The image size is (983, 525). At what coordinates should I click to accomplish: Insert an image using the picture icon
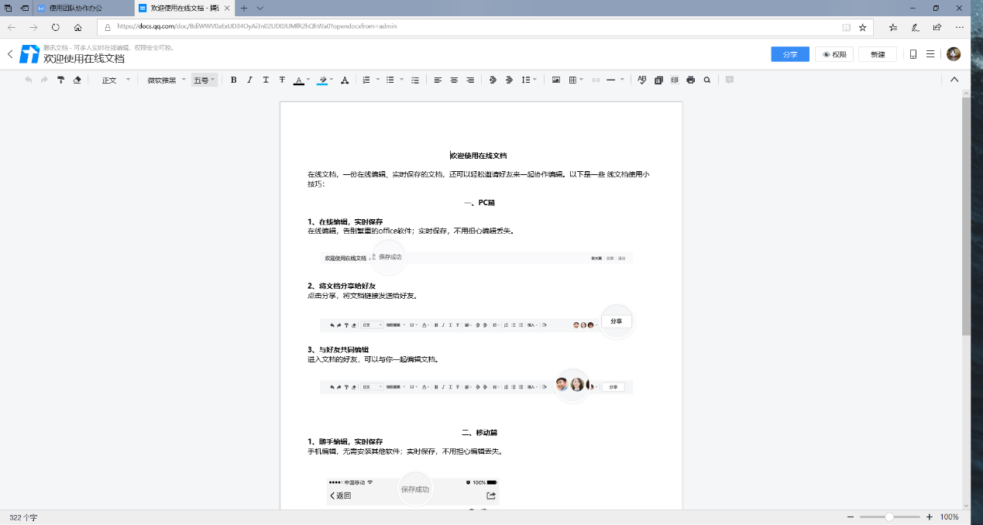point(555,80)
